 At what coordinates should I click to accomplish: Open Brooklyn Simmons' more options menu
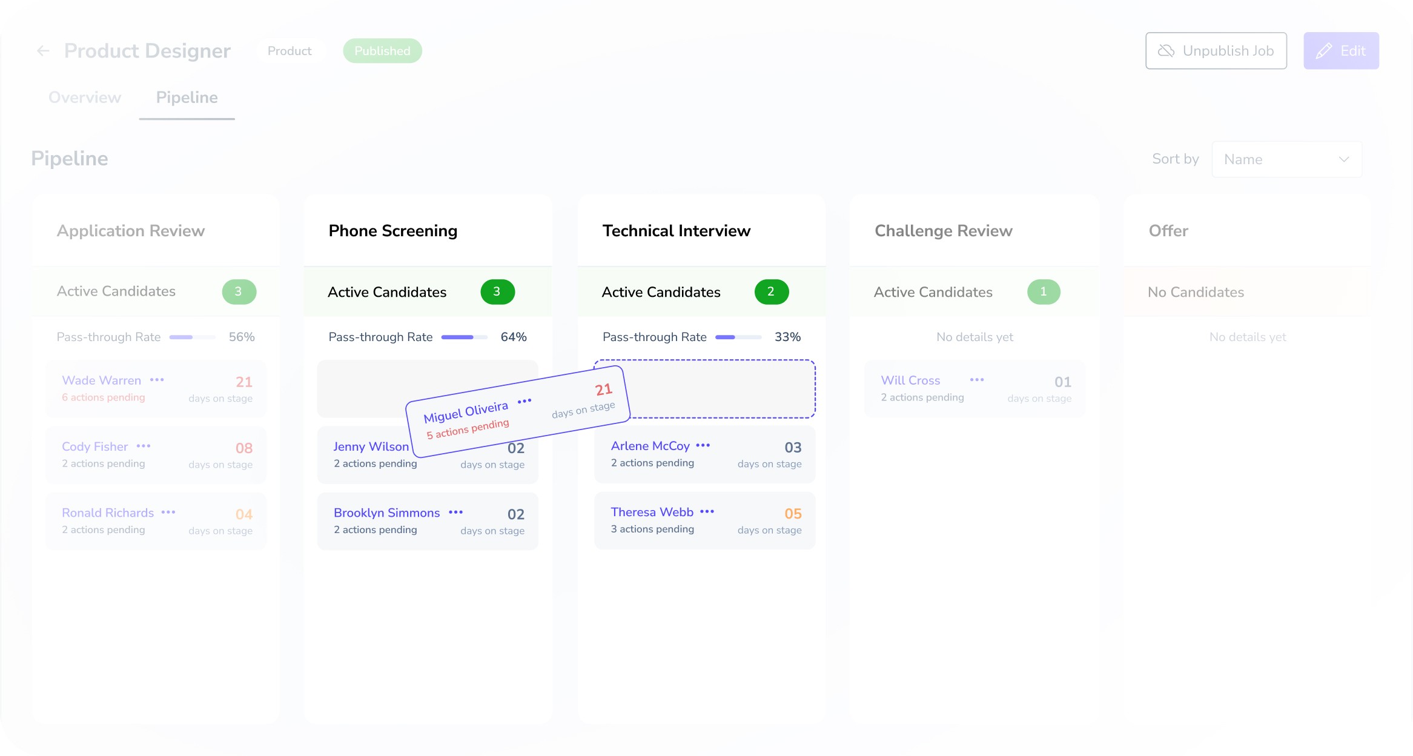[455, 512]
